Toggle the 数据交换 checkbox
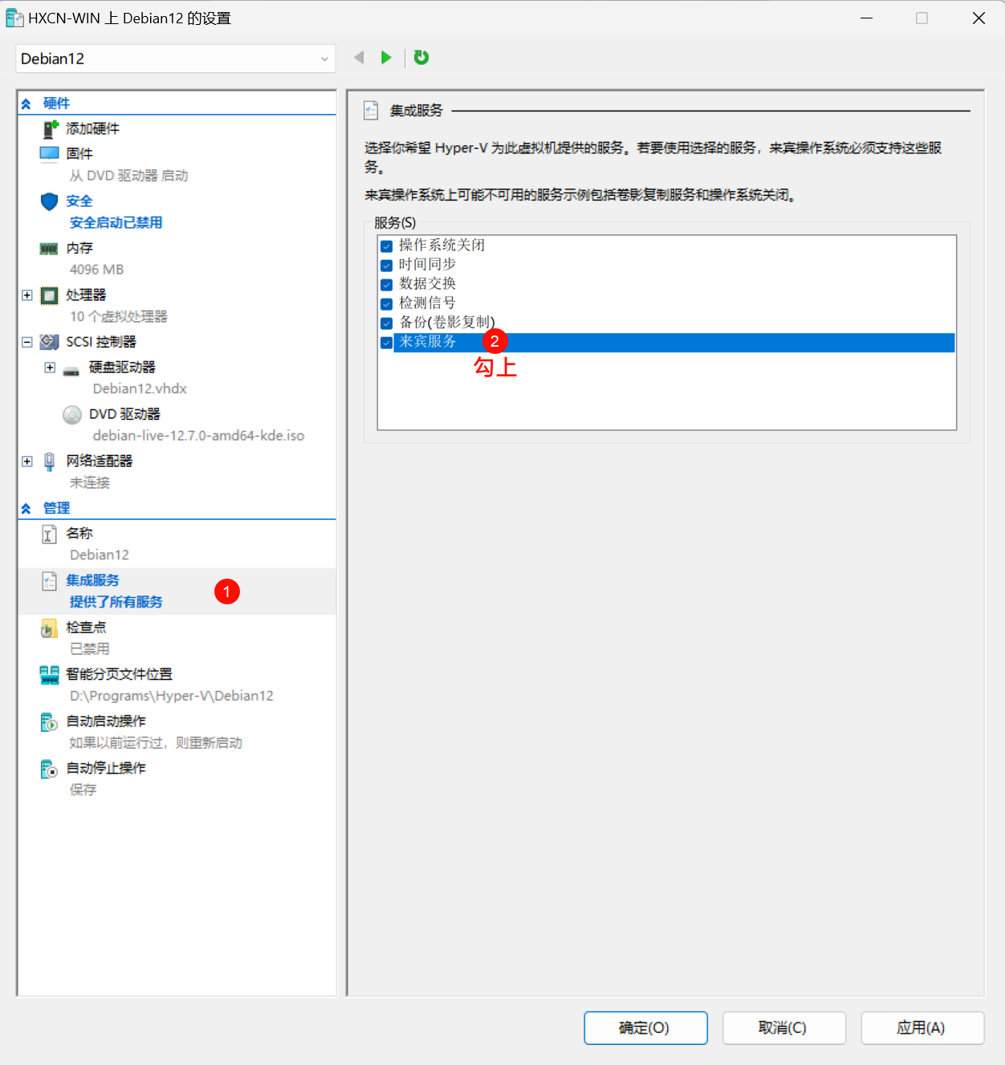The width and height of the screenshot is (1005, 1065). coord(387,284)
